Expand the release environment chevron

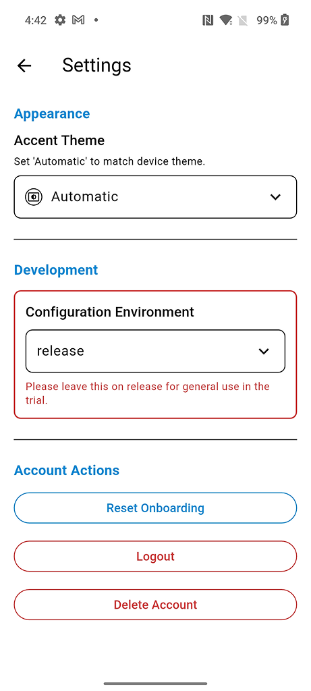point(264,351)
